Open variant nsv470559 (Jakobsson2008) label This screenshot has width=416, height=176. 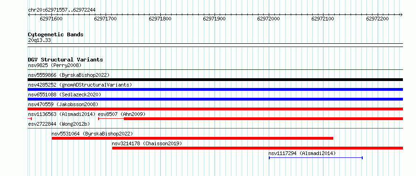point(63,104)
